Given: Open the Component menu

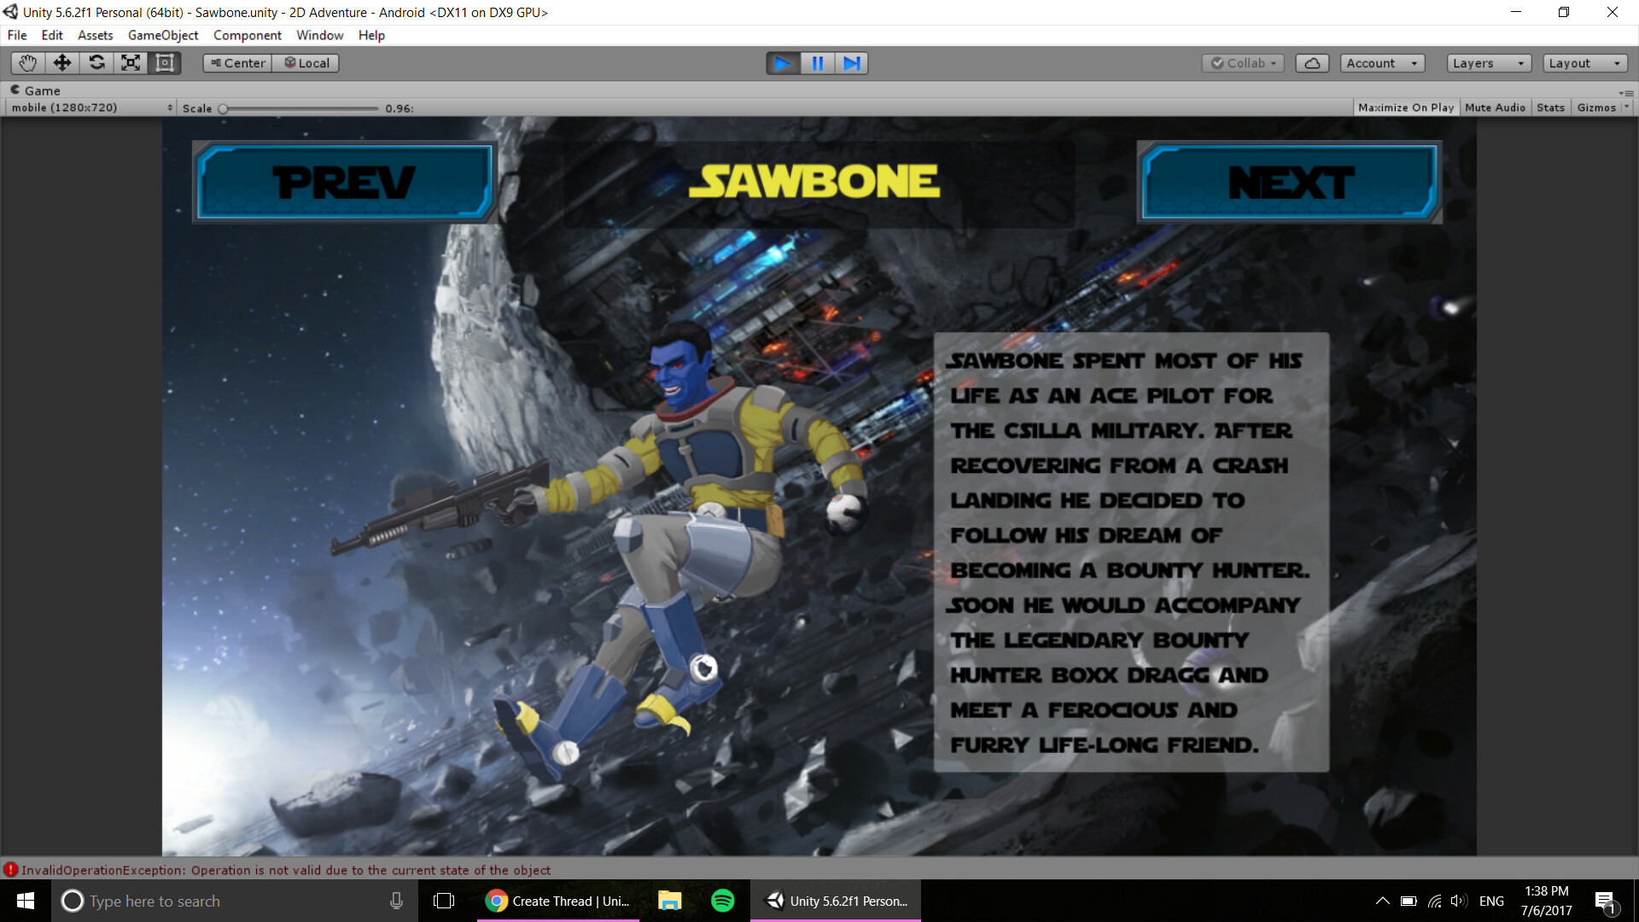Looking at the screenshot, I should click(x=247, y=35).
